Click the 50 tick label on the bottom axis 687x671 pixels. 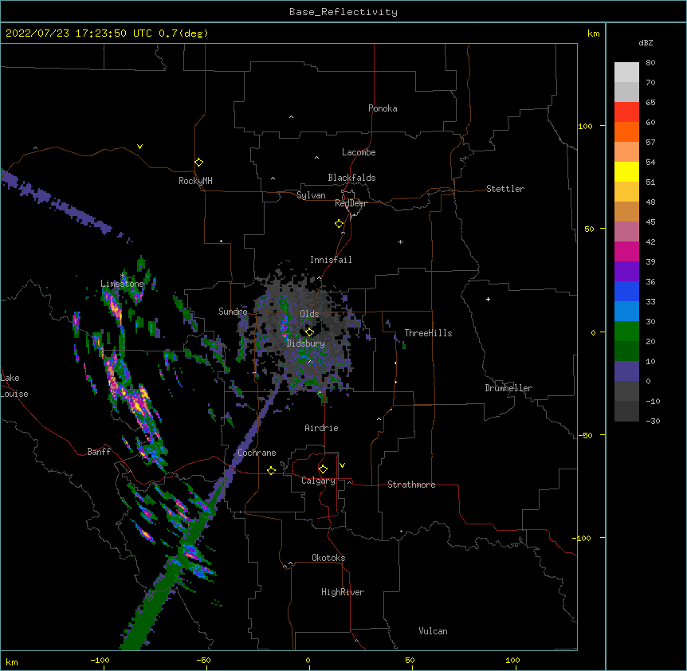[410, 660]
